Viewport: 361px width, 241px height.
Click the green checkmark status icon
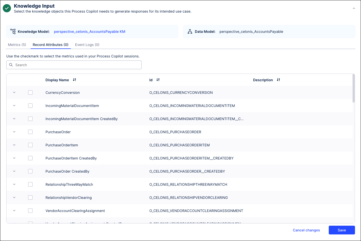tap(7, 8)
